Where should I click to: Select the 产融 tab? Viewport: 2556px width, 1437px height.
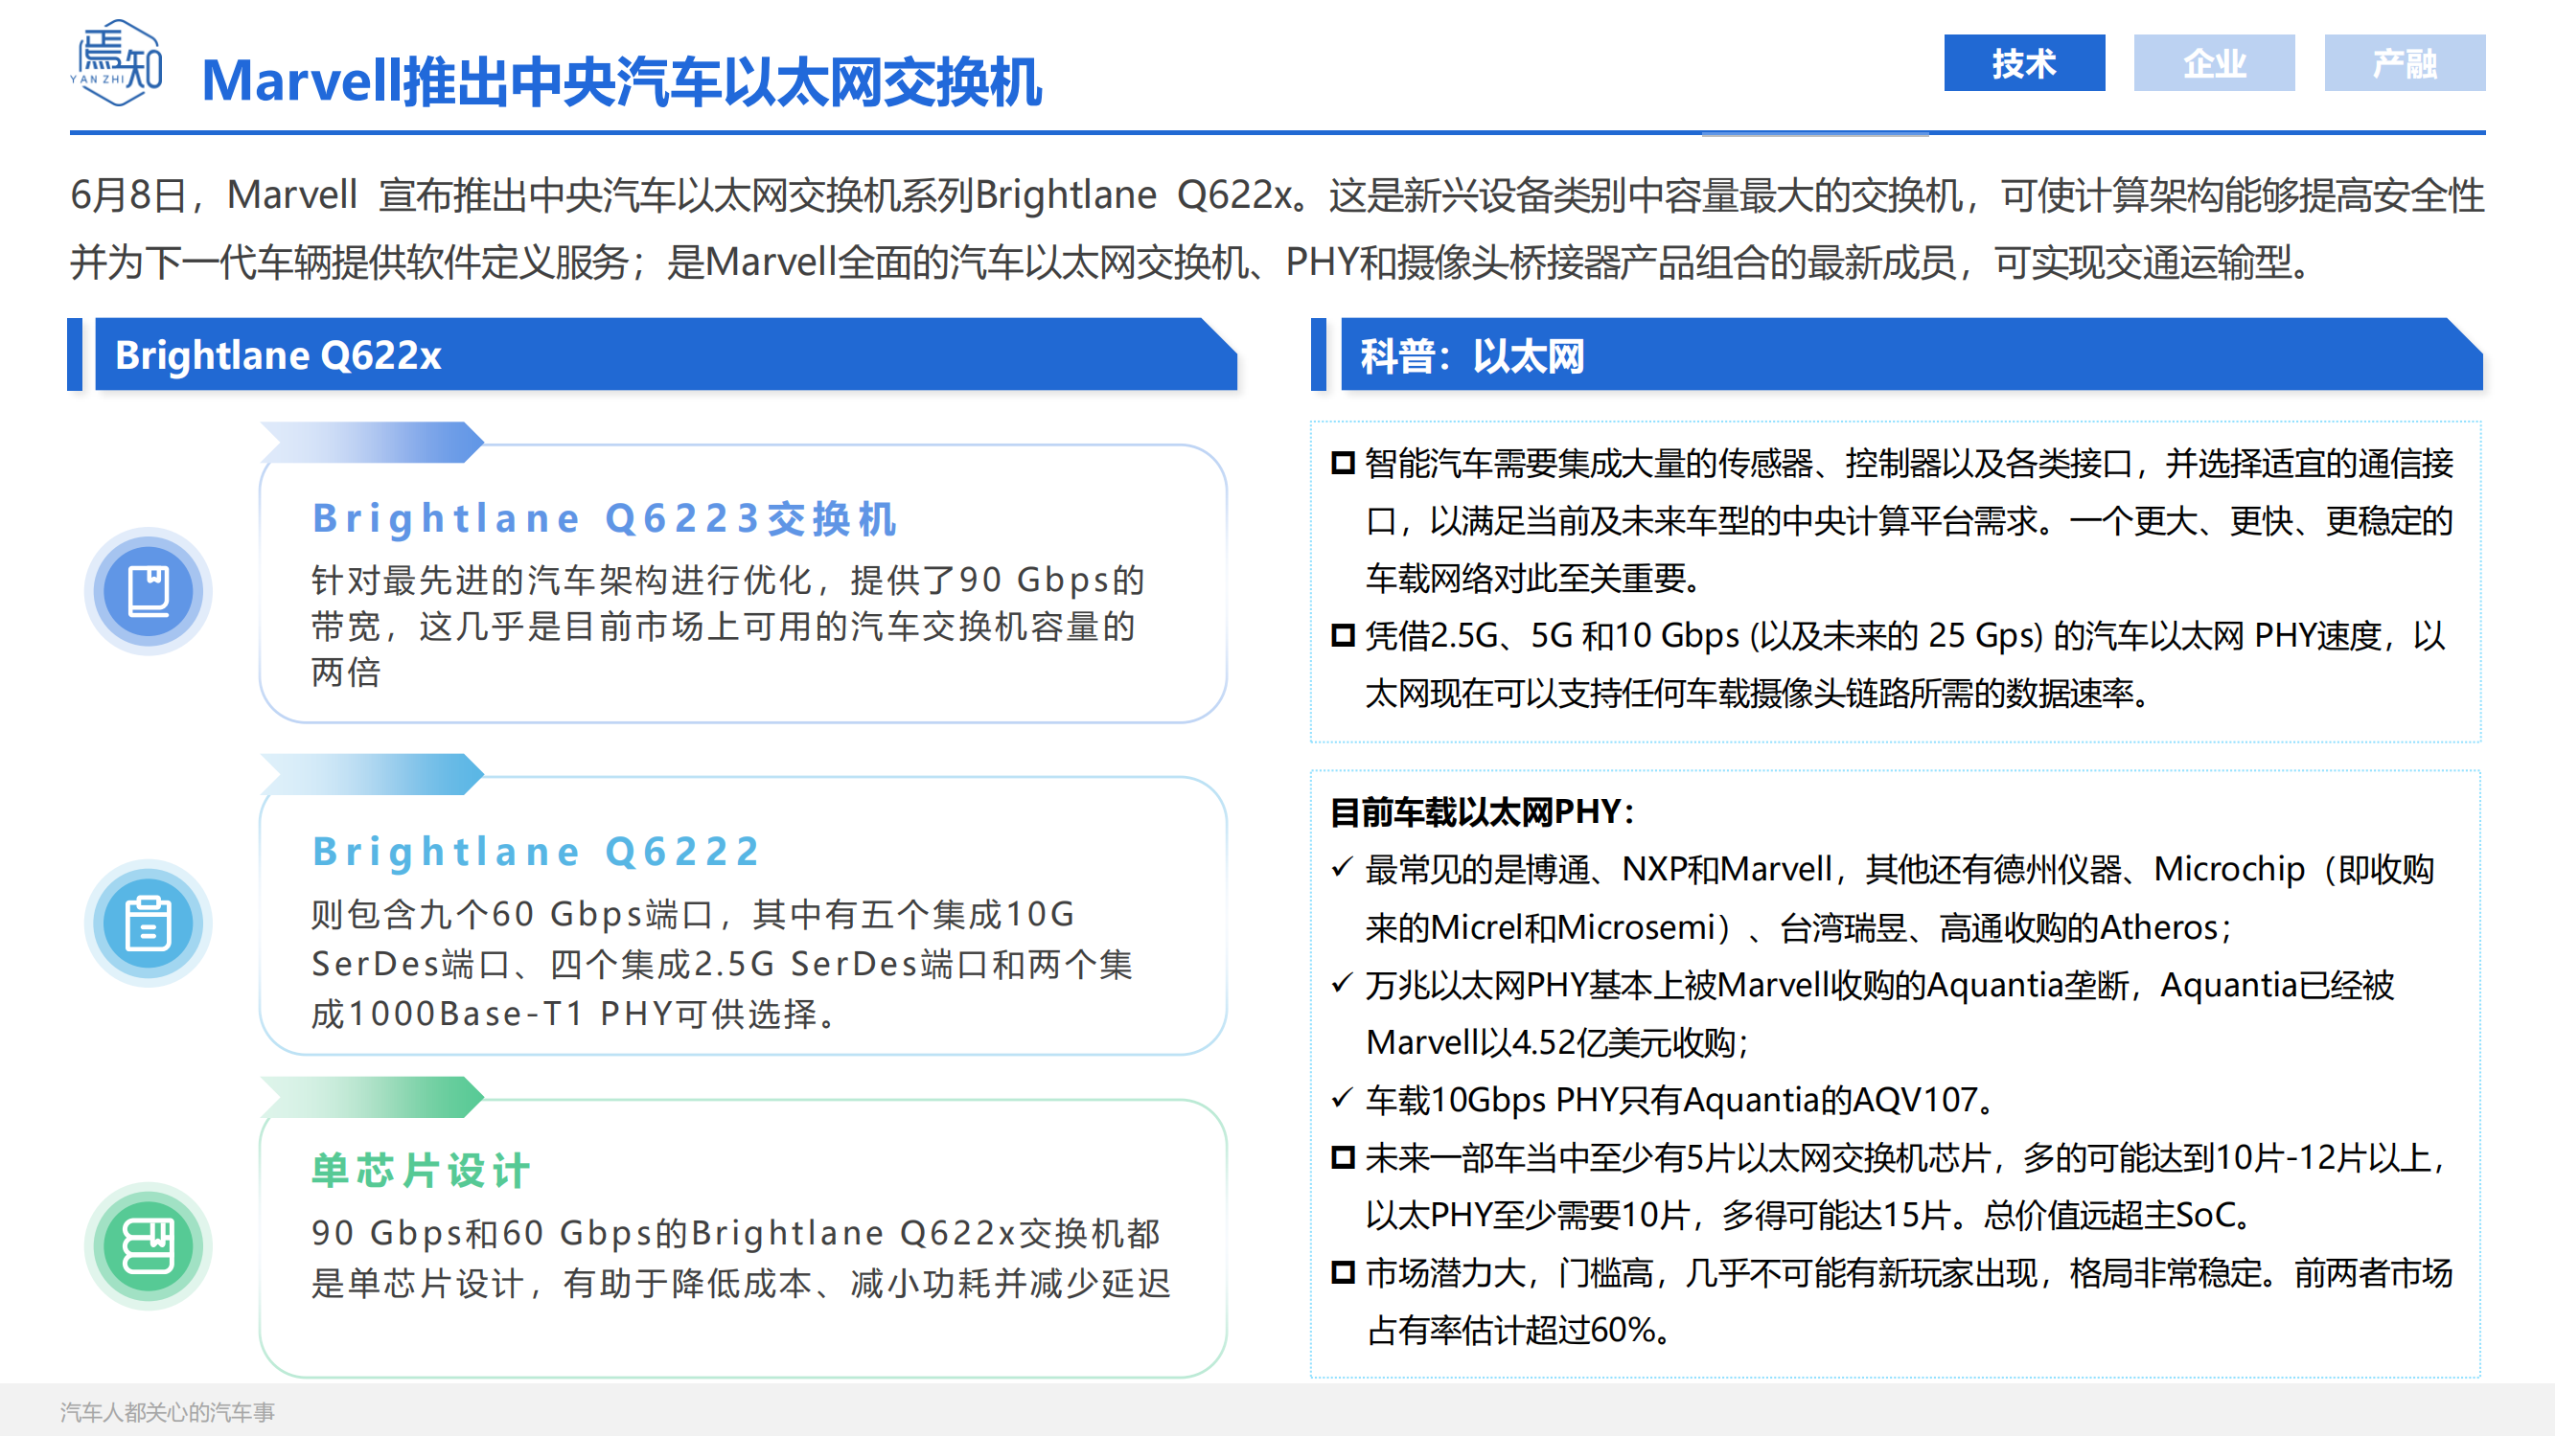(x=2406, y=63)
